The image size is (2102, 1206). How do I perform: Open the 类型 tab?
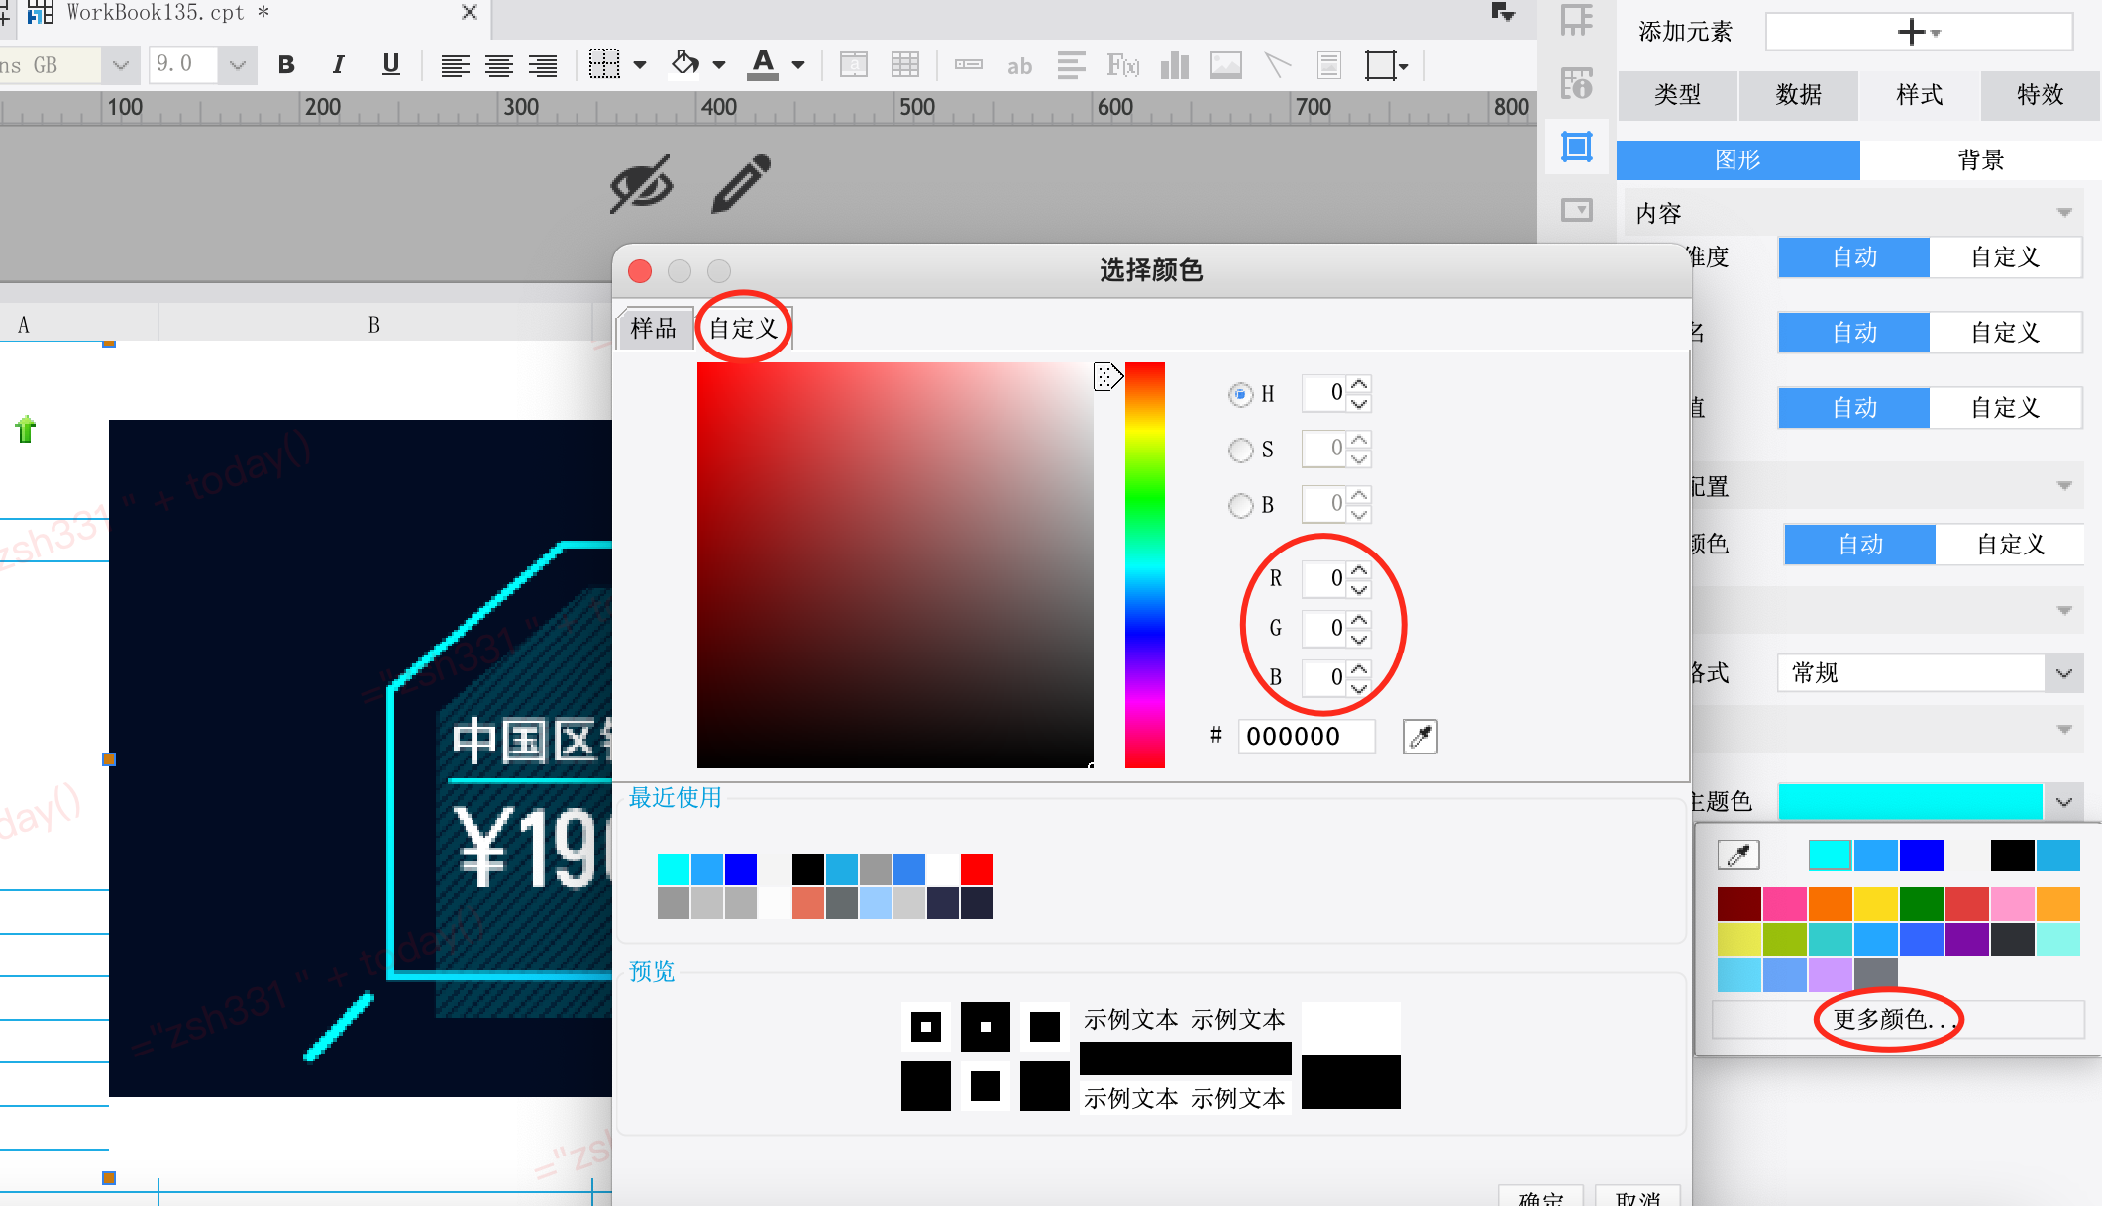point(1677,95)
